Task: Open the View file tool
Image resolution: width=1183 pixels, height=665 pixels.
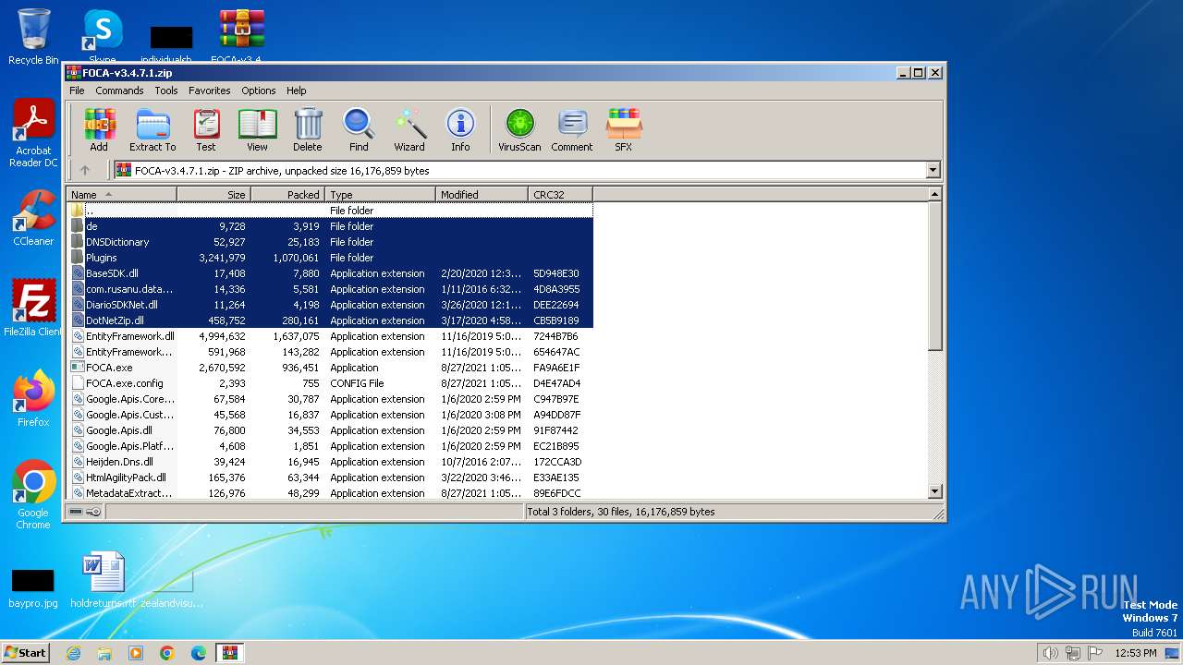Action: 257,130
